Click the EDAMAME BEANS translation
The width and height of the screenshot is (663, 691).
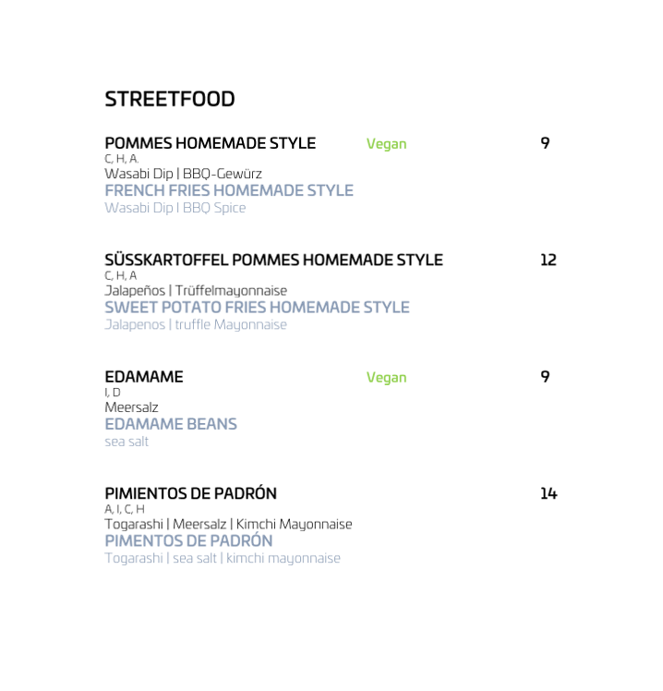click(171, 424)
